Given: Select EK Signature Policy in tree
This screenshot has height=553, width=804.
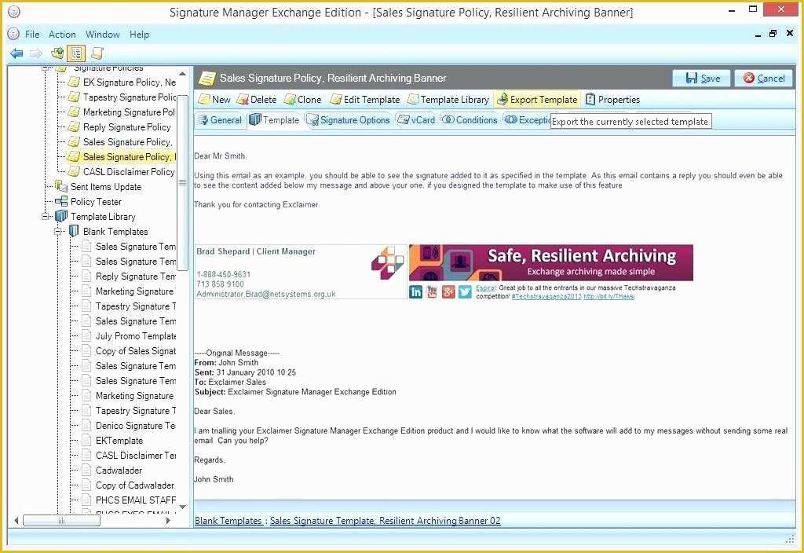Looking at the screenshot, I should (122, 82).
